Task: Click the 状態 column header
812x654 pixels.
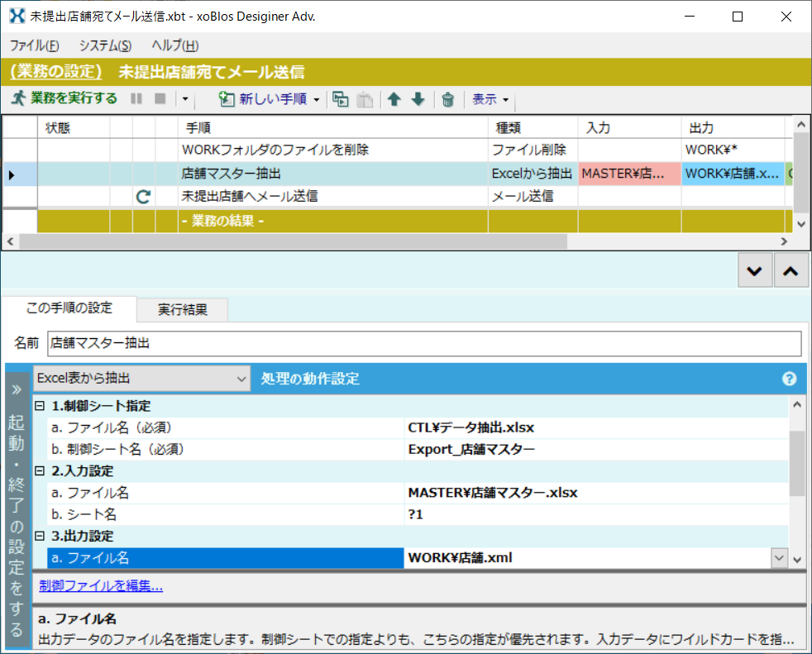Action: pyautogui.click(x=74, y=127)
